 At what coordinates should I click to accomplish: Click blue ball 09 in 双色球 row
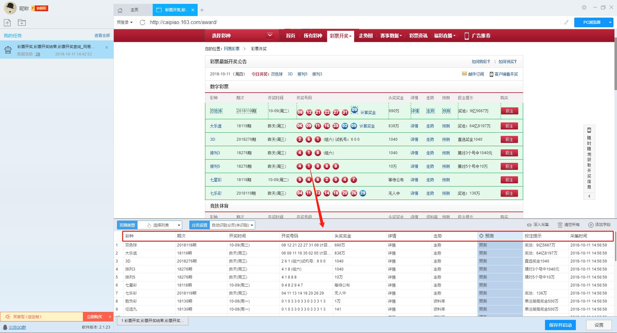click(354, 110)
